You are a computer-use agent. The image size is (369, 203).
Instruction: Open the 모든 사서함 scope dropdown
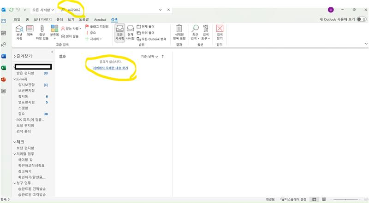click(x=43, y=10)
